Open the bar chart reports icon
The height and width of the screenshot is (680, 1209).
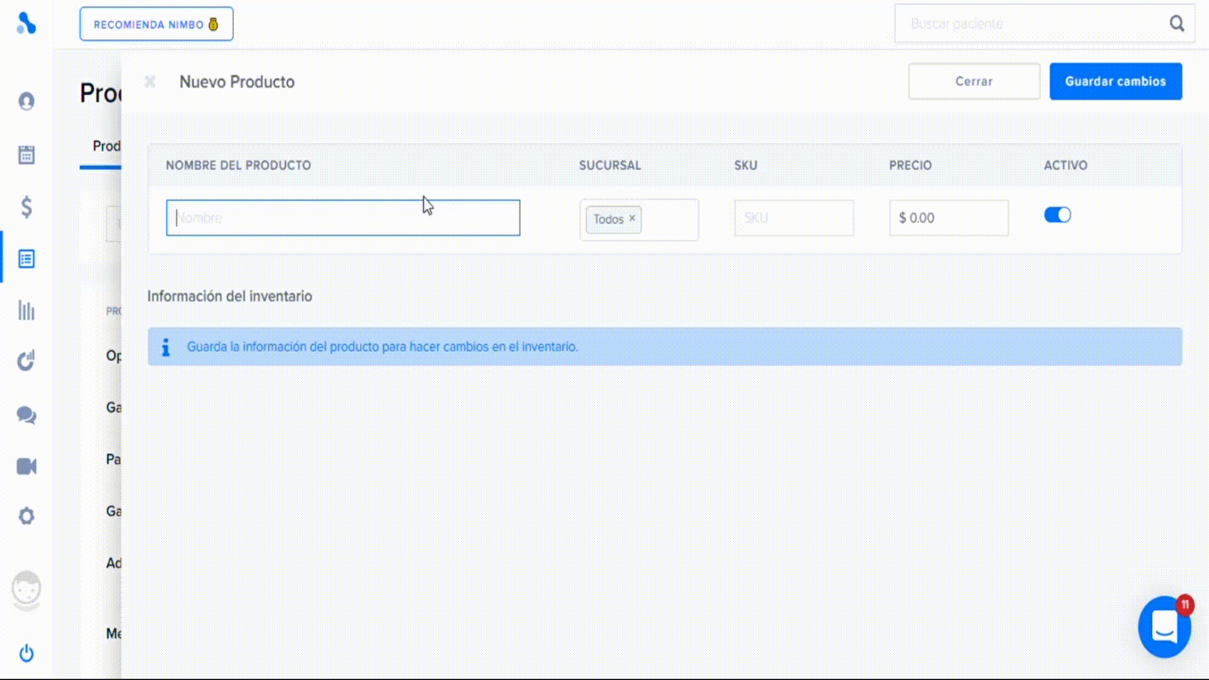(26, 310)
